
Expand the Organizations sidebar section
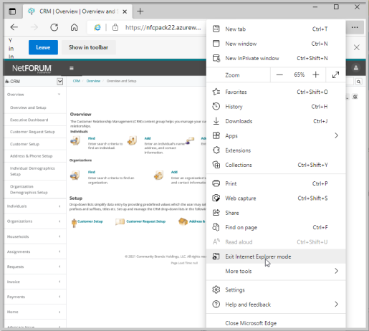(x=35, y=221)
